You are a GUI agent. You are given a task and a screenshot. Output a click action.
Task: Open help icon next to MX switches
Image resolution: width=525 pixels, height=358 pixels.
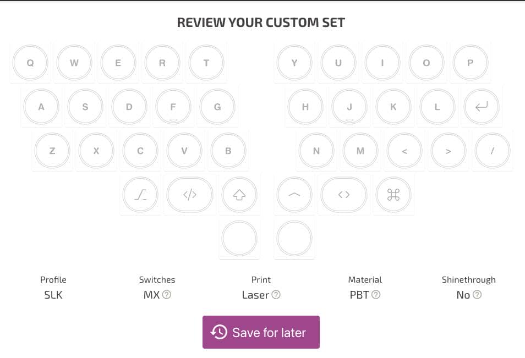tap(167, 295)
